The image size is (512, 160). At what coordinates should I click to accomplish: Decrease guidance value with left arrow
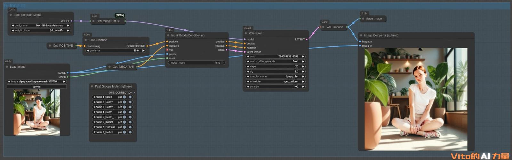(88, 50)
